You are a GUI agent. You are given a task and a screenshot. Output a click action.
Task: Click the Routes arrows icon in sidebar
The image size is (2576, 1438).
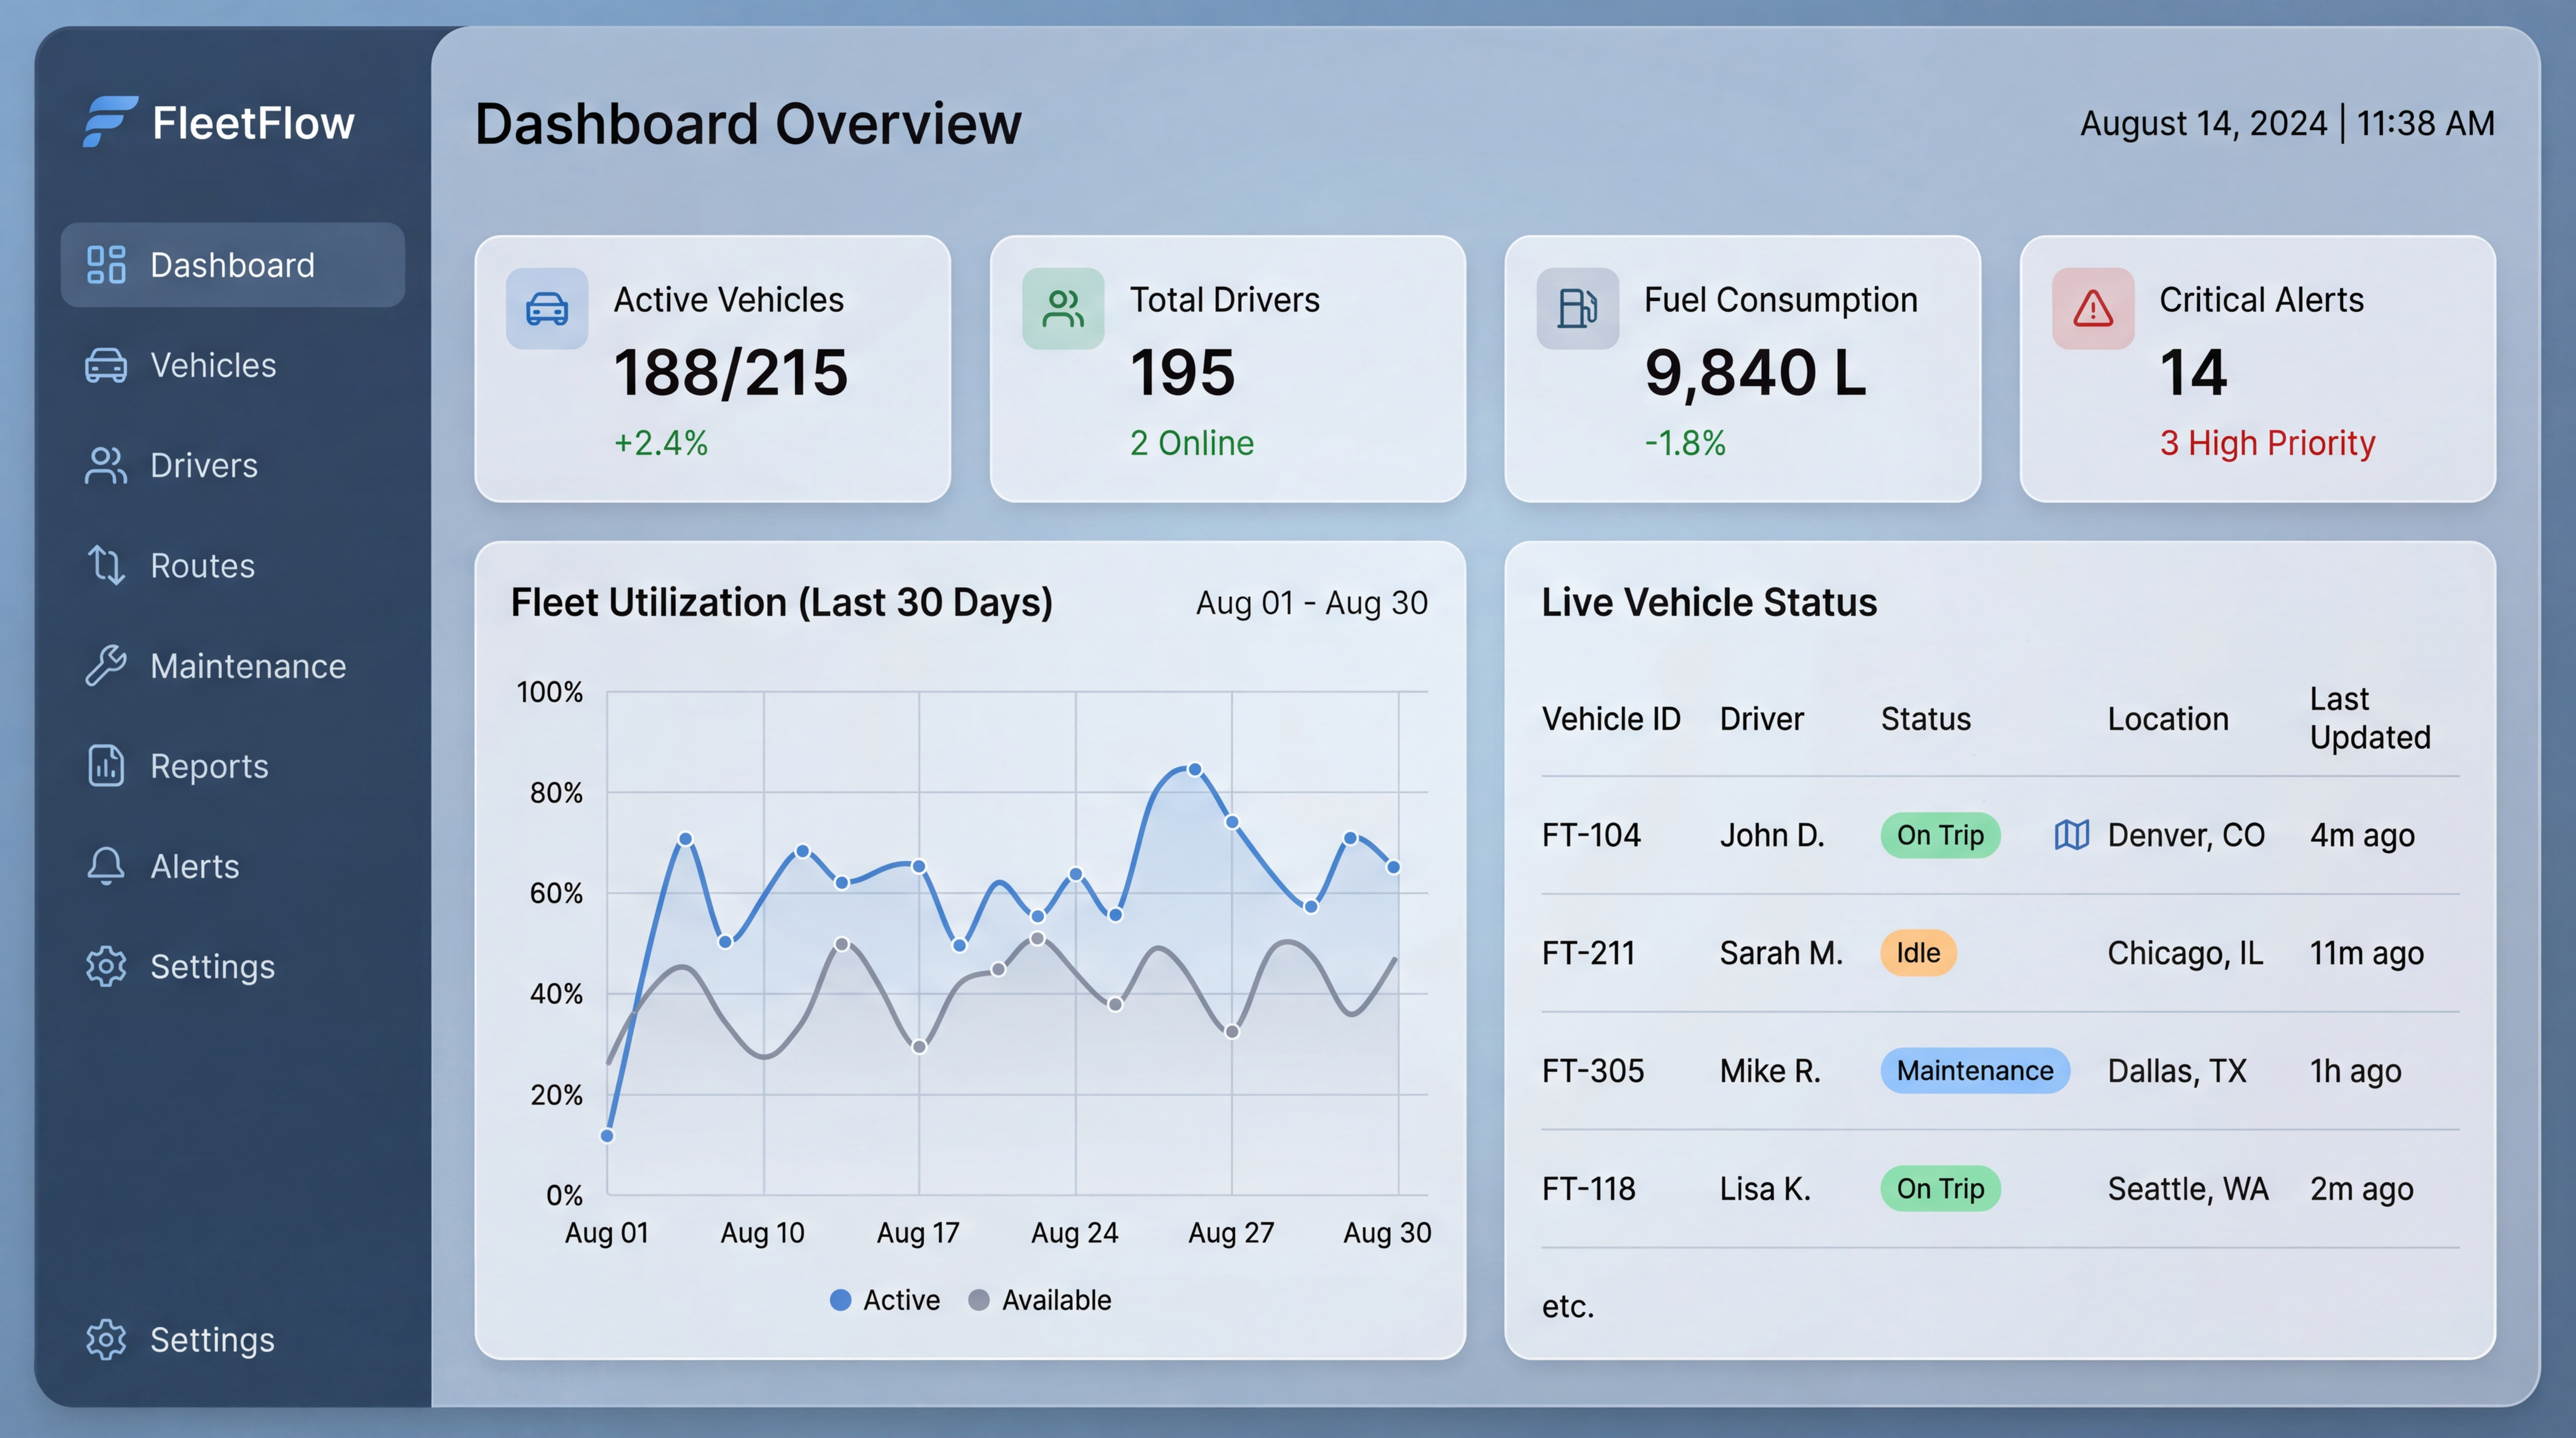point(106,566)
